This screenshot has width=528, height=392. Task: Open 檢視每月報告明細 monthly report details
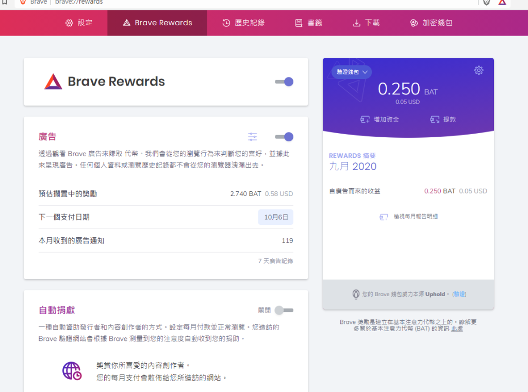coord(408,217)
